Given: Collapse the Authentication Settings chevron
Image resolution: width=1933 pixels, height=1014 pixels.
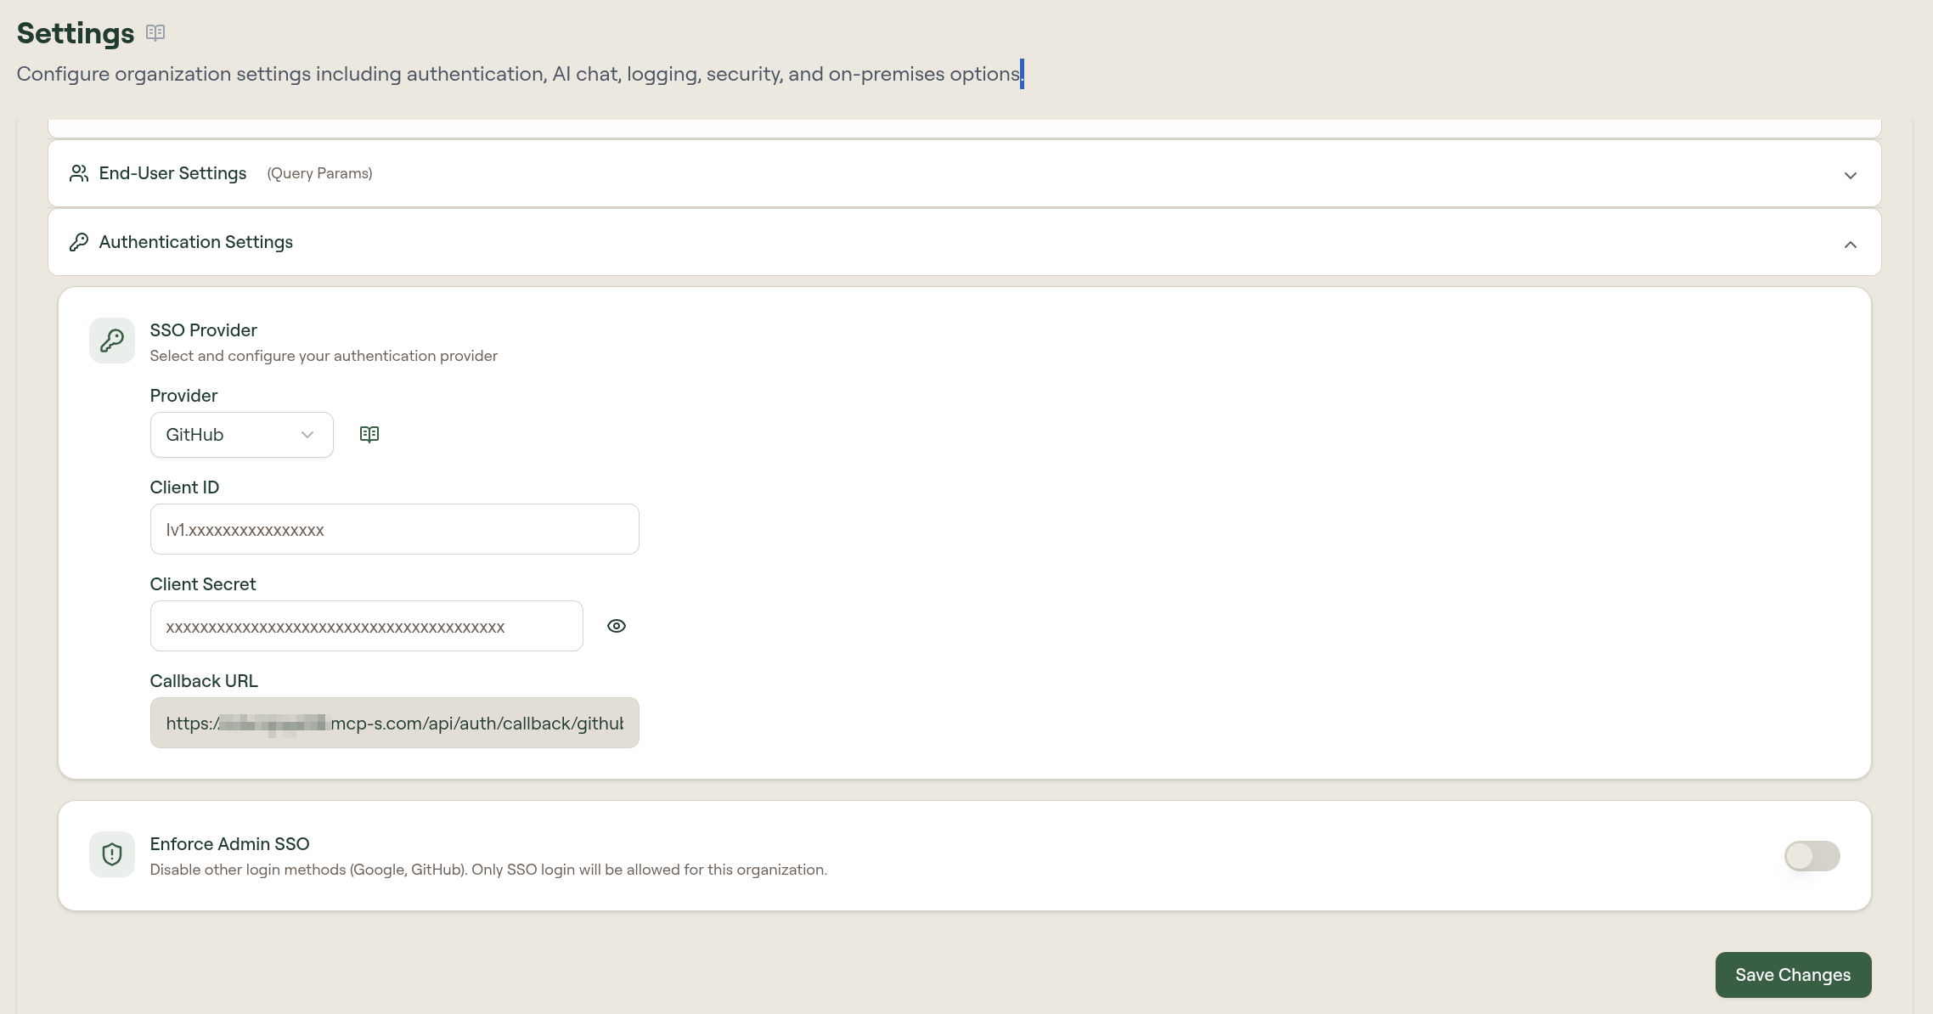Looking at the screenshot, I should tap(1851, 245).
